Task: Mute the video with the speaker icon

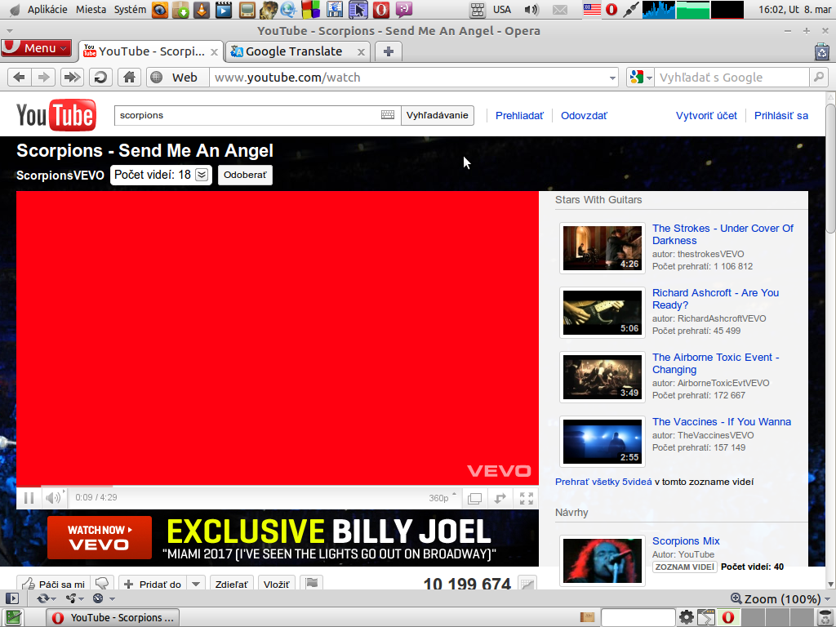Action: point(53,497)
